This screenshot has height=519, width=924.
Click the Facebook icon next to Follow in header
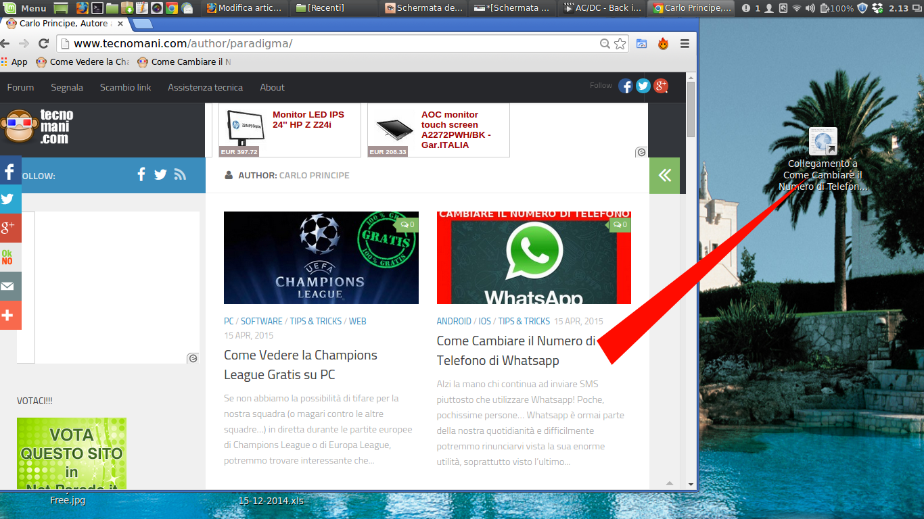coord(626,86)
